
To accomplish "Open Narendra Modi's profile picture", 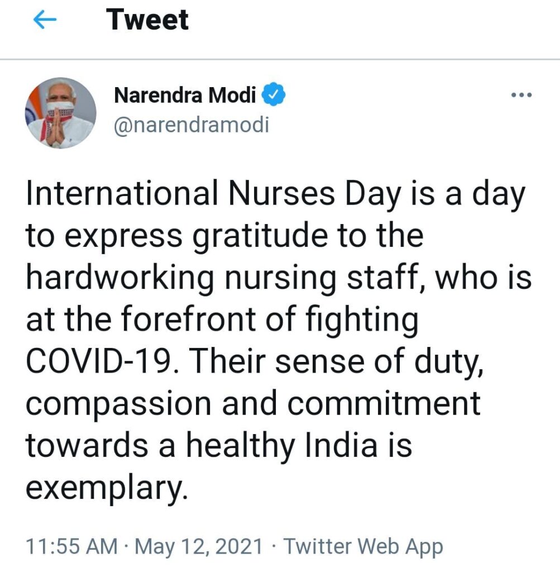I will point(60,112).
